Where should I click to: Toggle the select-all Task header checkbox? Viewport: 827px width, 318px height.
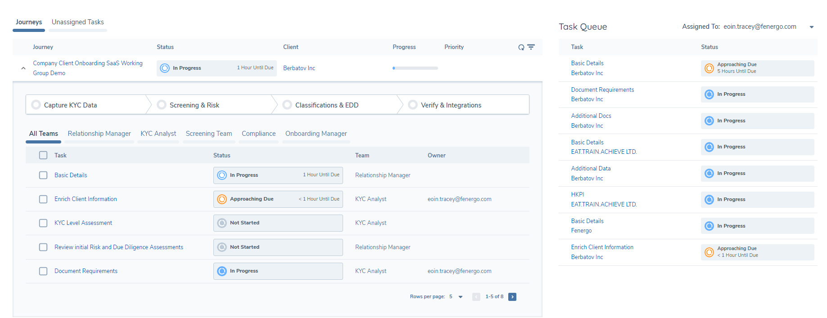point(43,155)
